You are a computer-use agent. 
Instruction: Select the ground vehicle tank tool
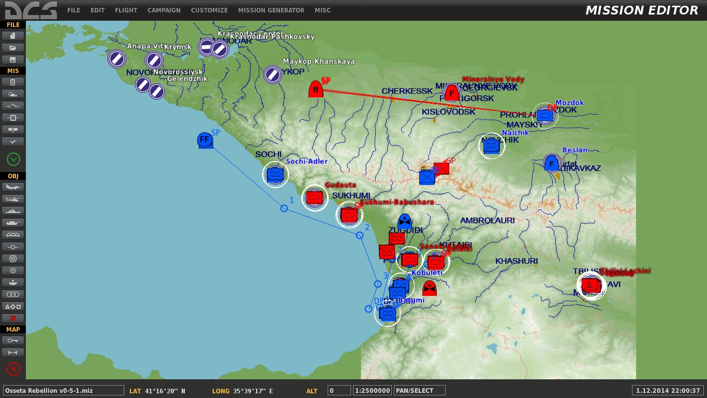[x=13, y=223]
